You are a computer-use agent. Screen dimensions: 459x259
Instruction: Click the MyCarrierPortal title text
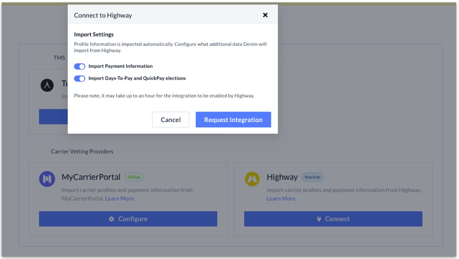point(91,177)
